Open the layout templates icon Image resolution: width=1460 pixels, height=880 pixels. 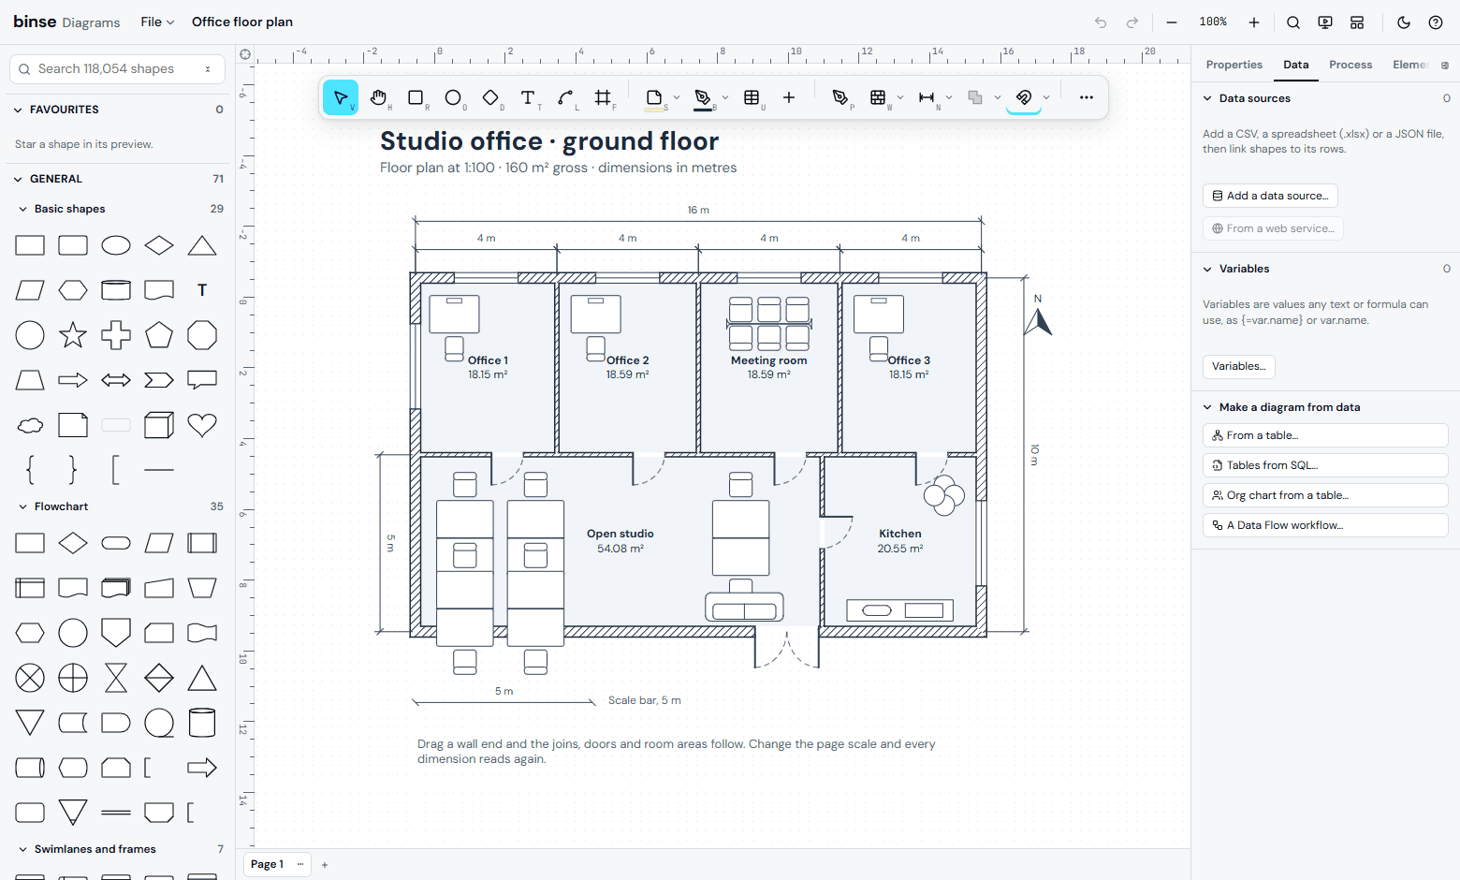click(1357, 22)
